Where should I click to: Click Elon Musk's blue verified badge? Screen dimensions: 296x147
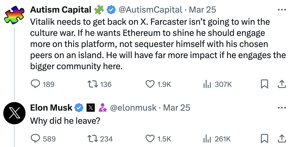tap(79, 107)
